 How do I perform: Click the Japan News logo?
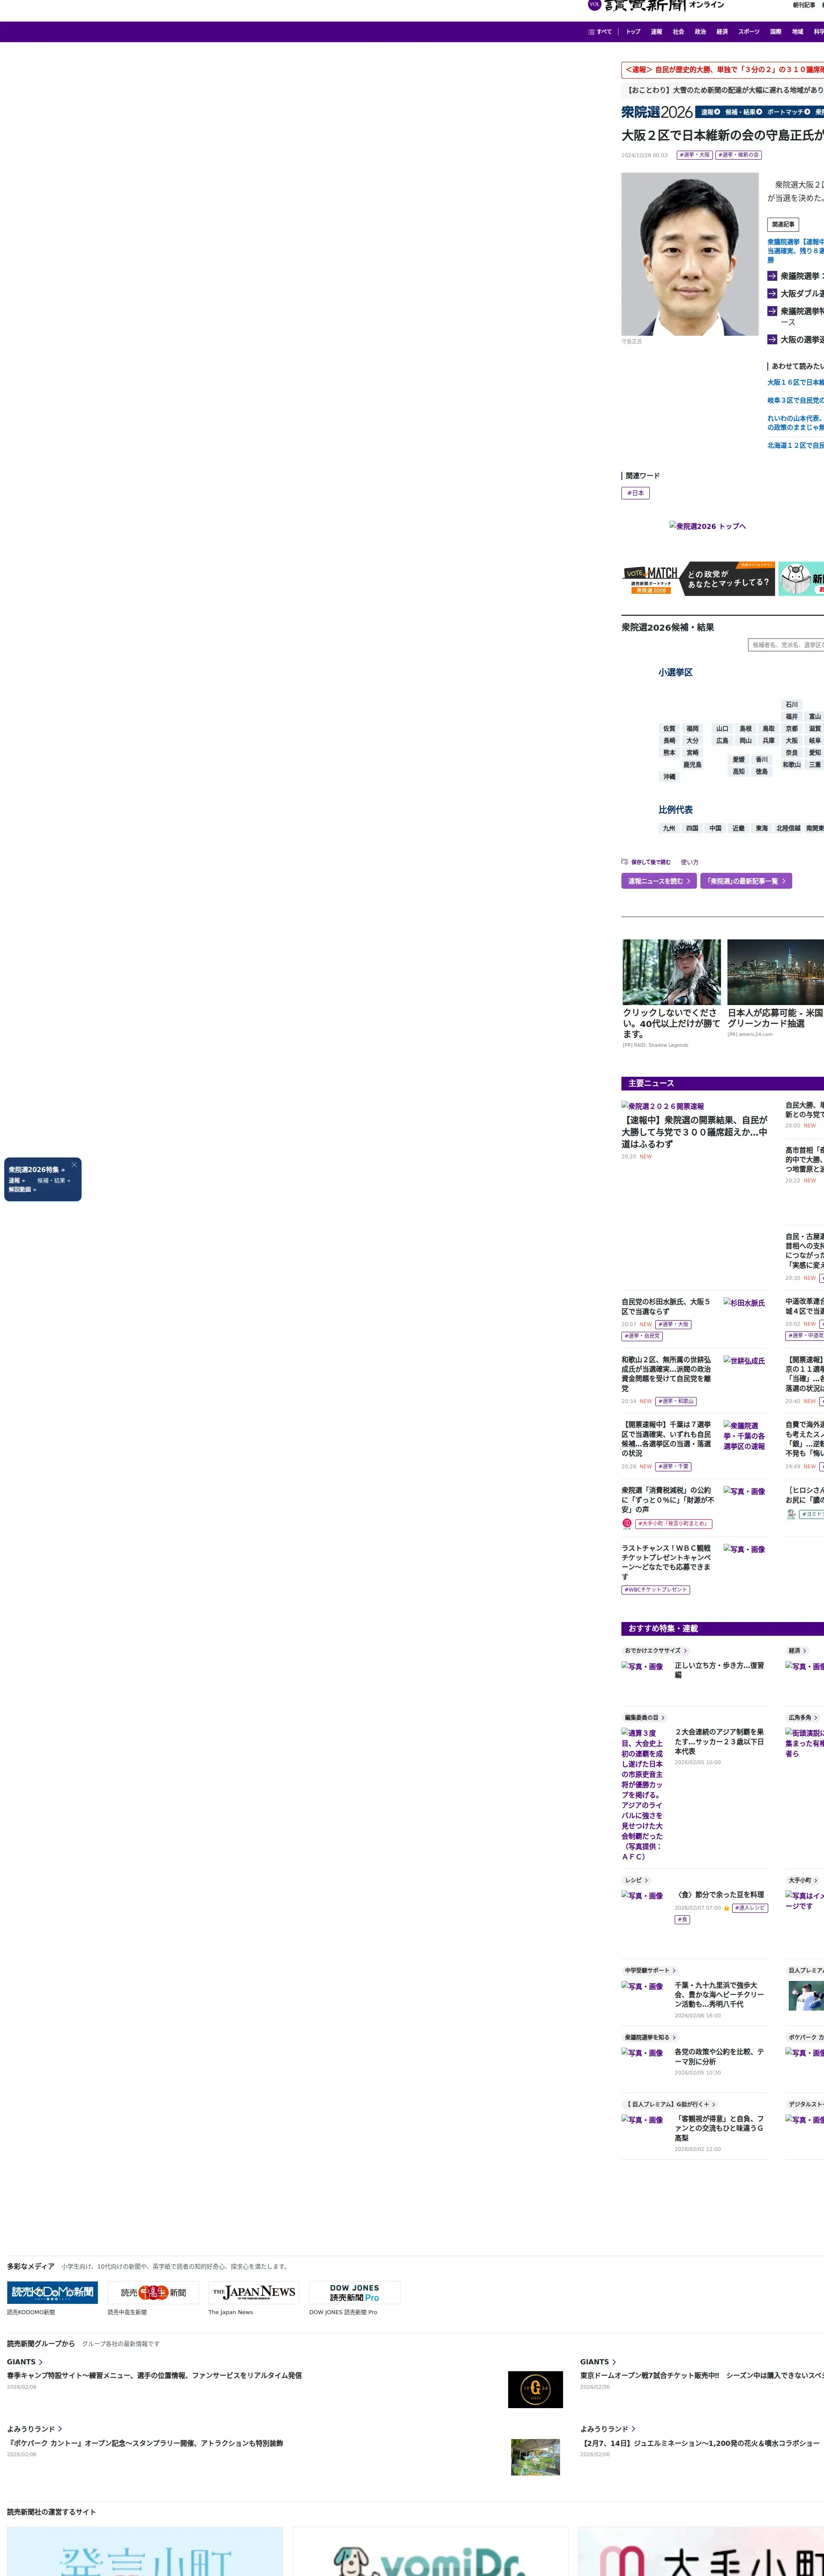(x=254, y=2292)
